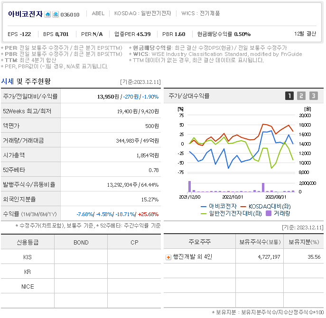Image resolution: width=326 pixels, height=318 pixels.
Task: Click the 신용등급 column header
Action: (x=28, y=242)
